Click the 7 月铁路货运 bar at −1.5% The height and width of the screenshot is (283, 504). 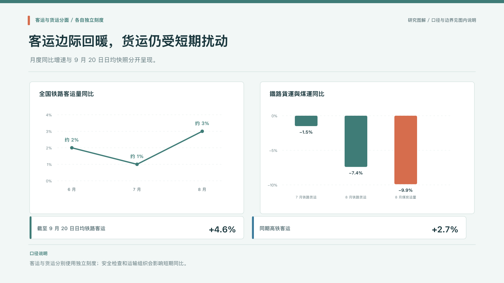(306, 121)
